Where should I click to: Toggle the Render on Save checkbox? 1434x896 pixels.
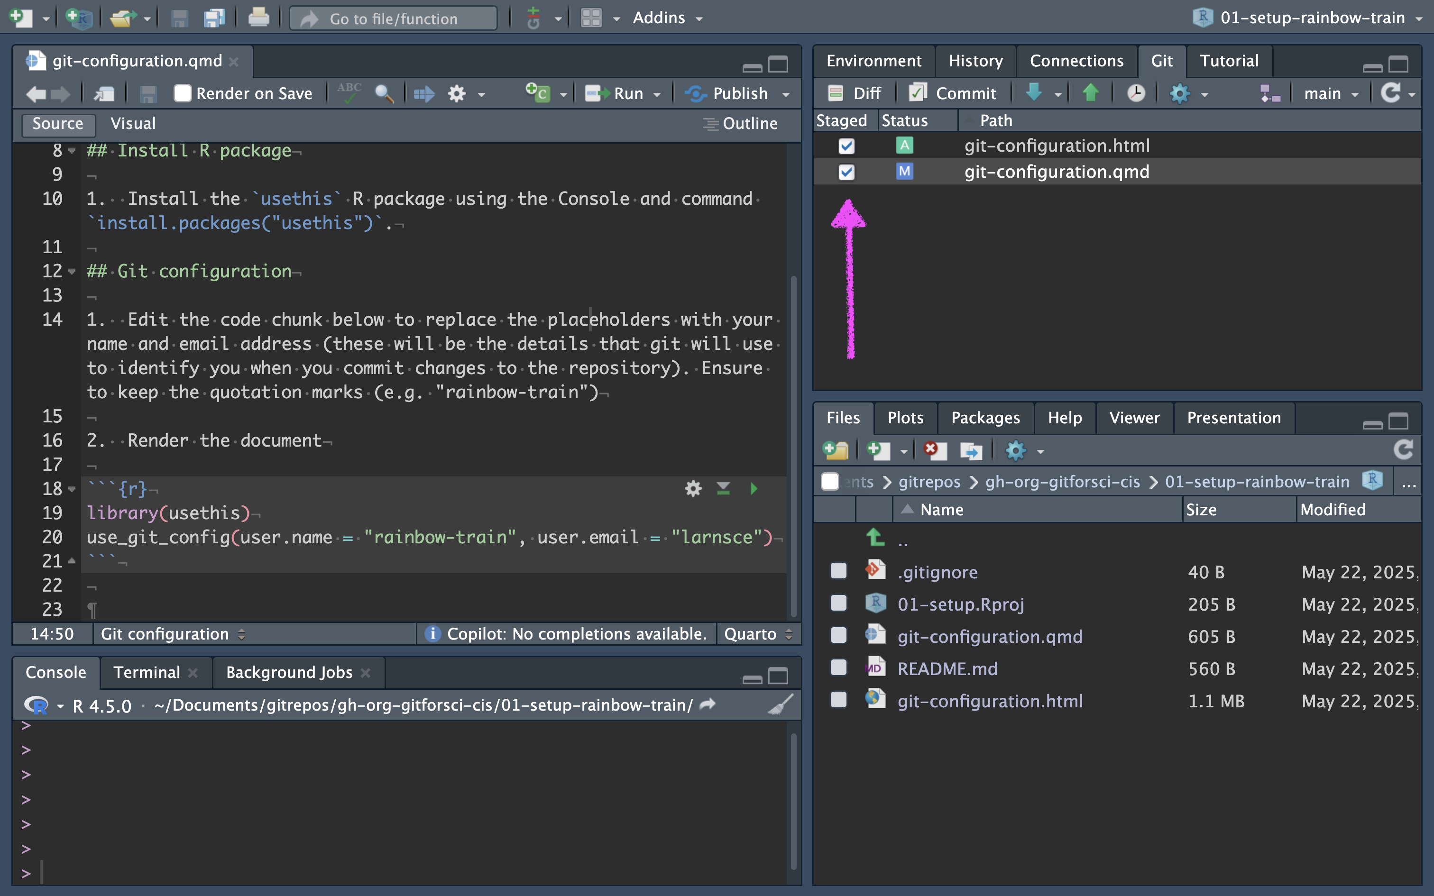point(183,93)
